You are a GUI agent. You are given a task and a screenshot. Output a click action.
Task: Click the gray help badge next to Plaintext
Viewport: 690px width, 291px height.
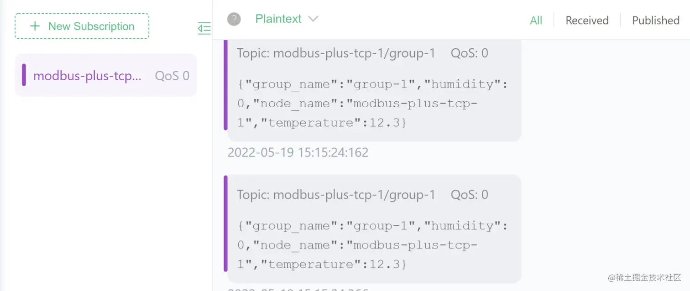(x=234, y=19)
